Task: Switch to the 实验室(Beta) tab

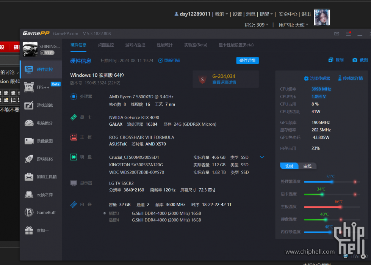Action: tap(196, 45)
